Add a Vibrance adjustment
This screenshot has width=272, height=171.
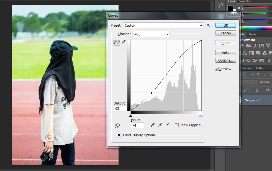(268, 45)
